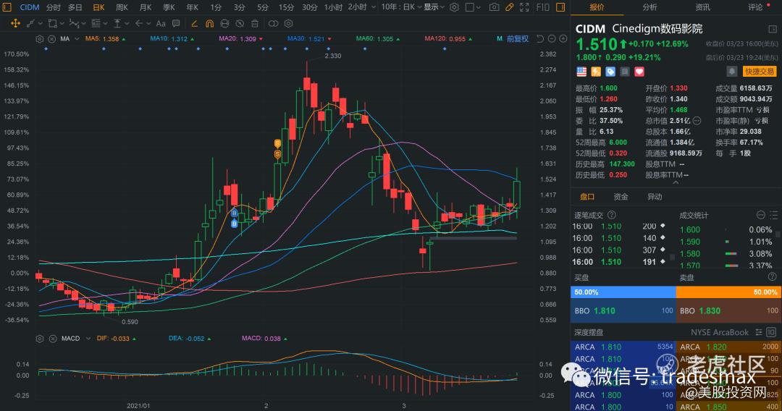This screenshot has width=782, height=411.
Task: Enable the magnet snap tool
Action: (209, 23)
